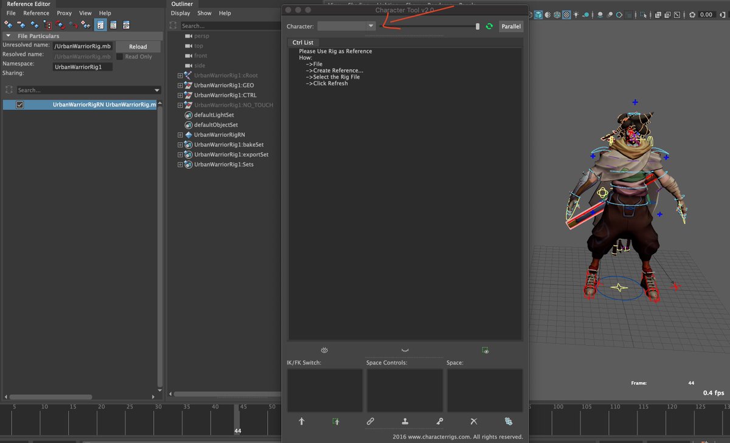Toggle the Read Only checkbox
The width and height of the screenshot is (730, 443).
coord(119,57)
